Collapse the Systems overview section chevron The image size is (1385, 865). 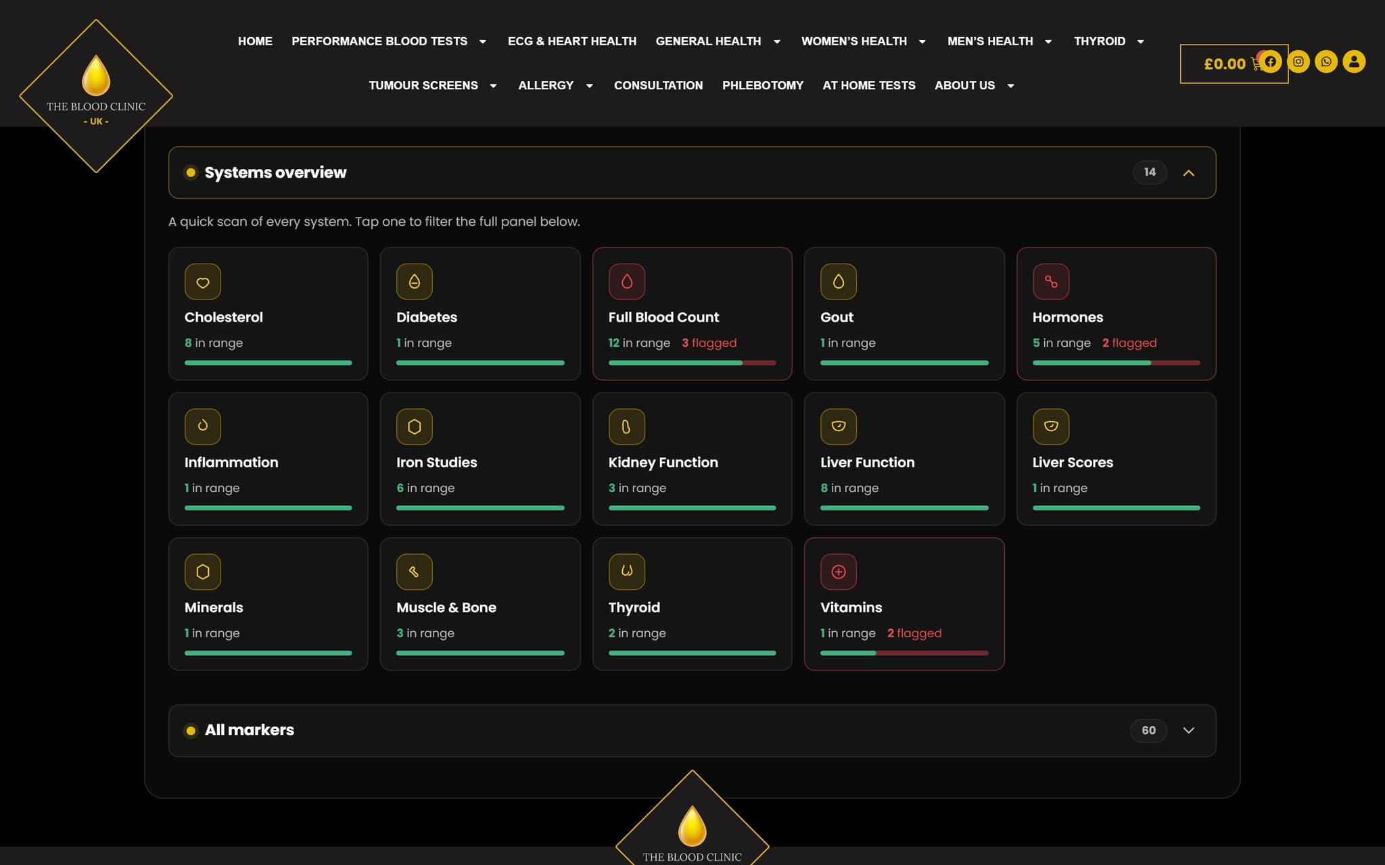click(x=1189, y=173)
